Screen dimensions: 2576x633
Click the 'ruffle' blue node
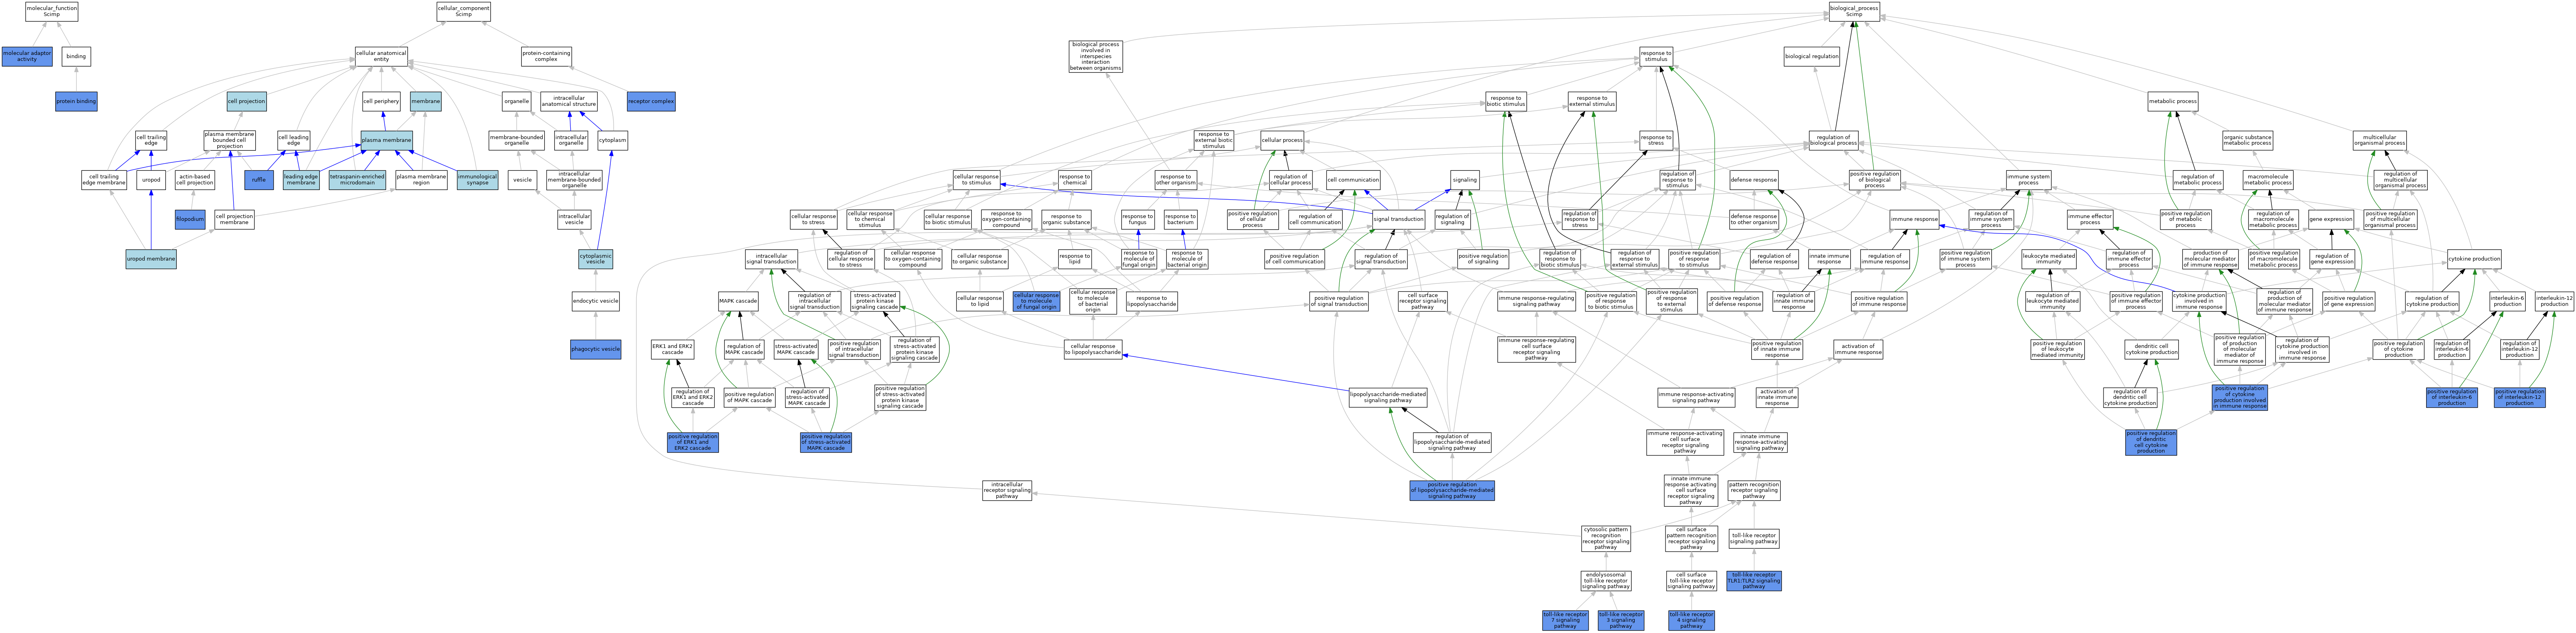click(x=259, y=180)
